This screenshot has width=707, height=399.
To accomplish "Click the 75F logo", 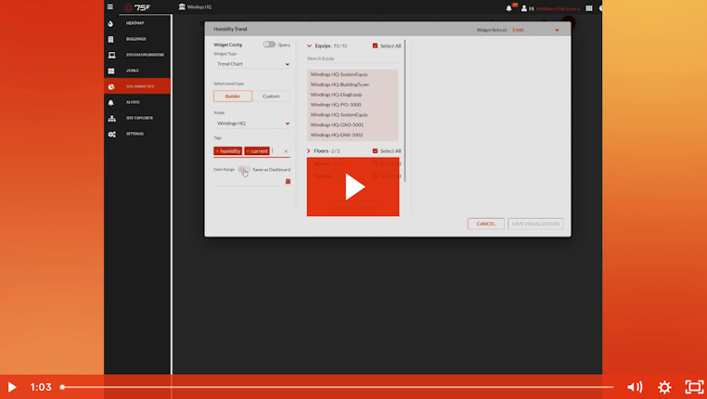I will [x=137, y=7].
